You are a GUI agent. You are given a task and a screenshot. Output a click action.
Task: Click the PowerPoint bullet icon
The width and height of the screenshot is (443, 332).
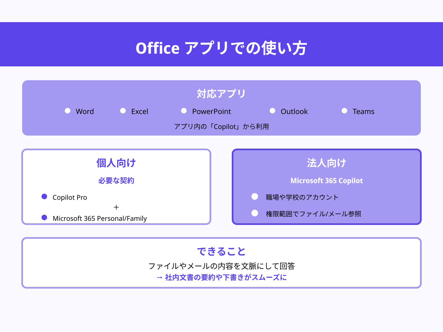point(184,111)
